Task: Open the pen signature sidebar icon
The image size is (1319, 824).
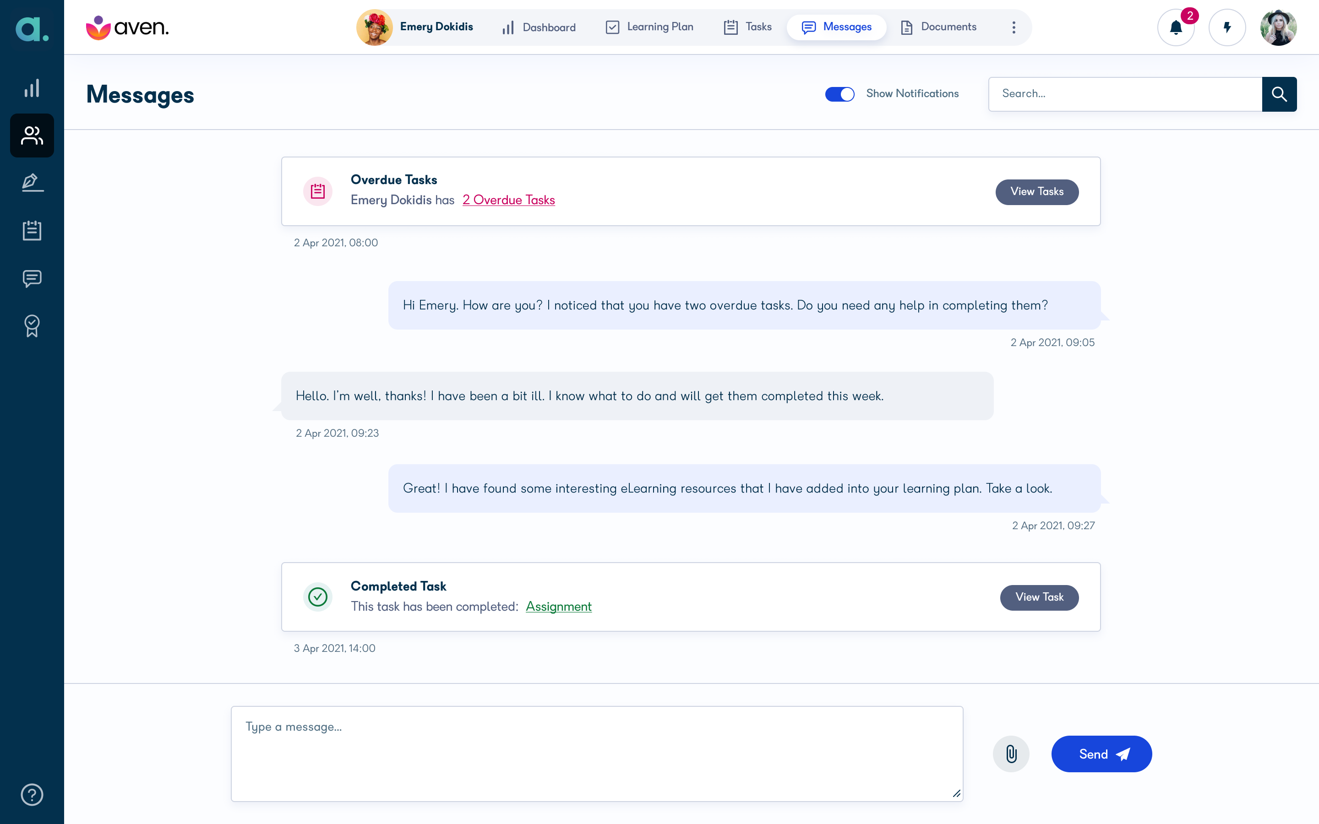Action: [32, 183]
